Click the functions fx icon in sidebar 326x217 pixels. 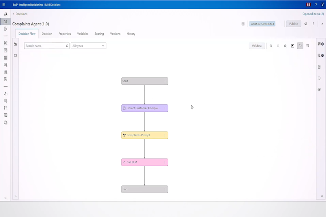pyautogui.click(x=6, y=94)
